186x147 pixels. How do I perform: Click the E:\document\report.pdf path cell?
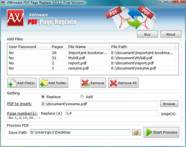pyautogui.click(x=132, y=63)
